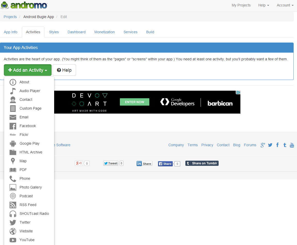
Task: Switch to the Monetization tab
Action: 105,32
